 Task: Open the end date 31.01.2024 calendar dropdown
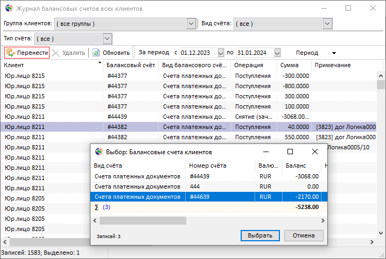click(x=277, y=53)
